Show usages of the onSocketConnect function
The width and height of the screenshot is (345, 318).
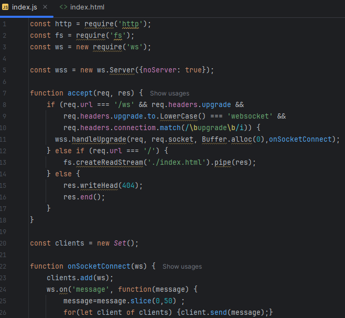(182, 267)
